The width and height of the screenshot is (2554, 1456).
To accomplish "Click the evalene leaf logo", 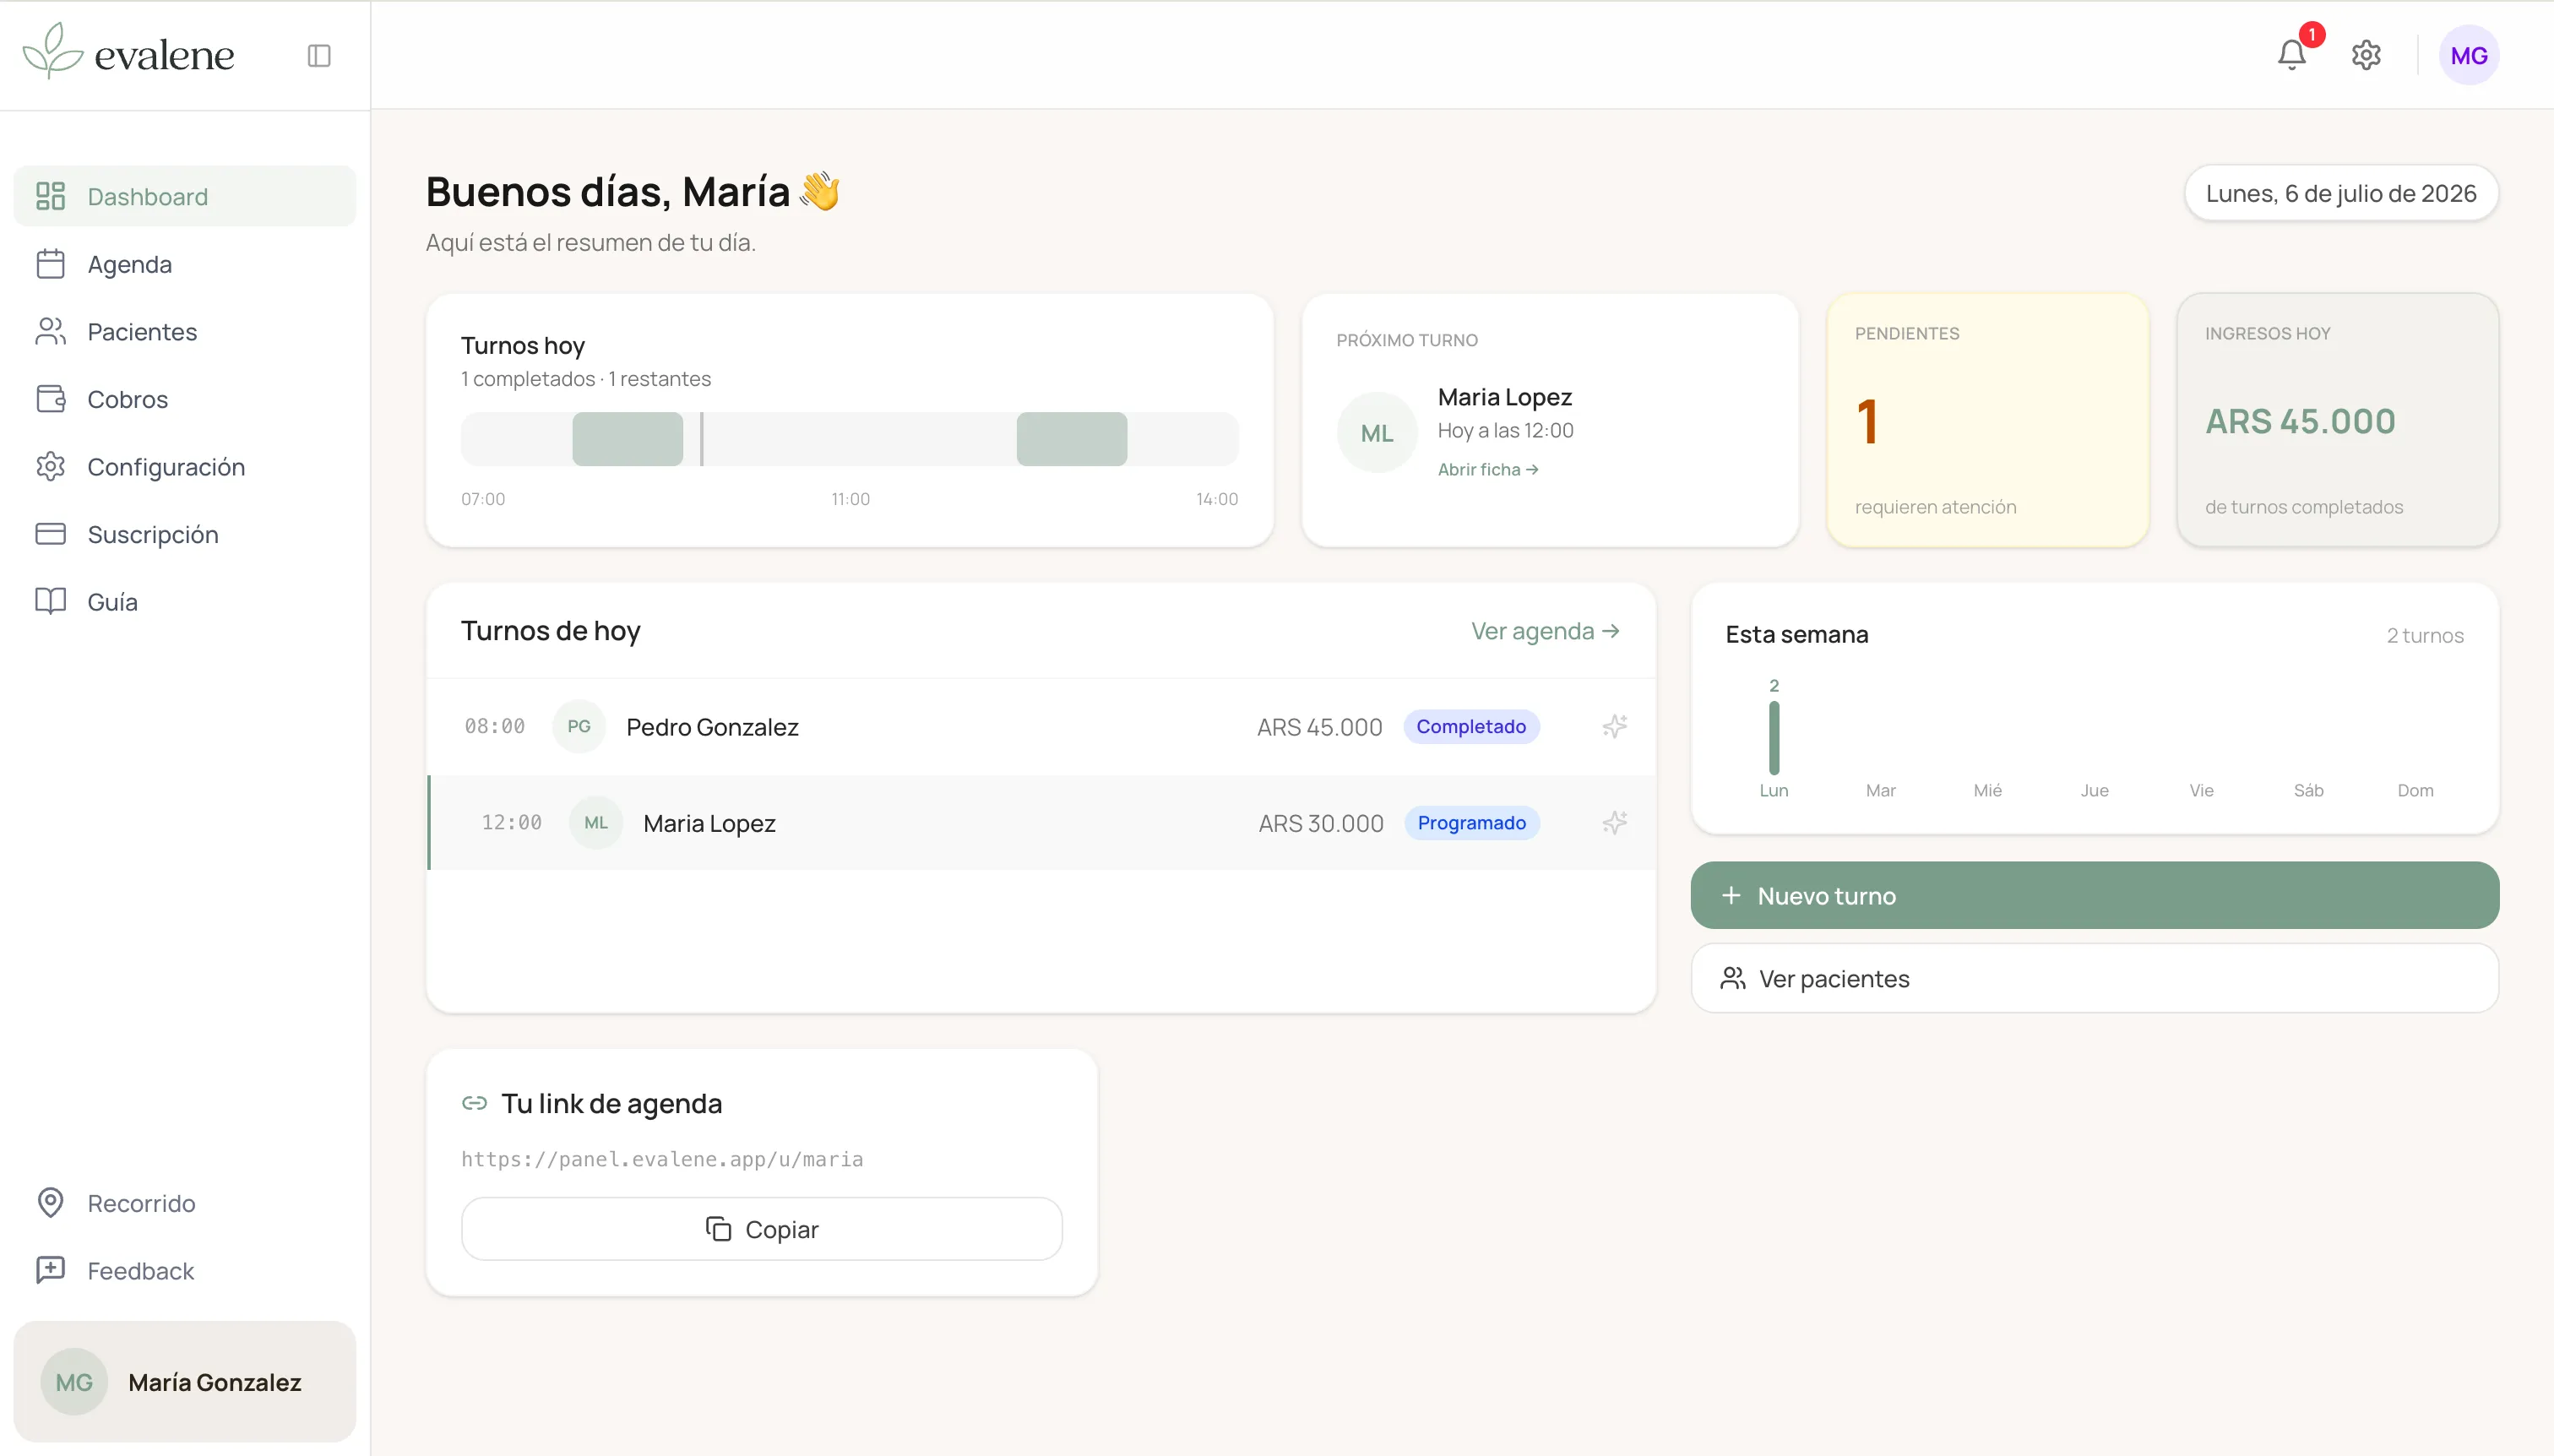I will (x=52, y=51).
